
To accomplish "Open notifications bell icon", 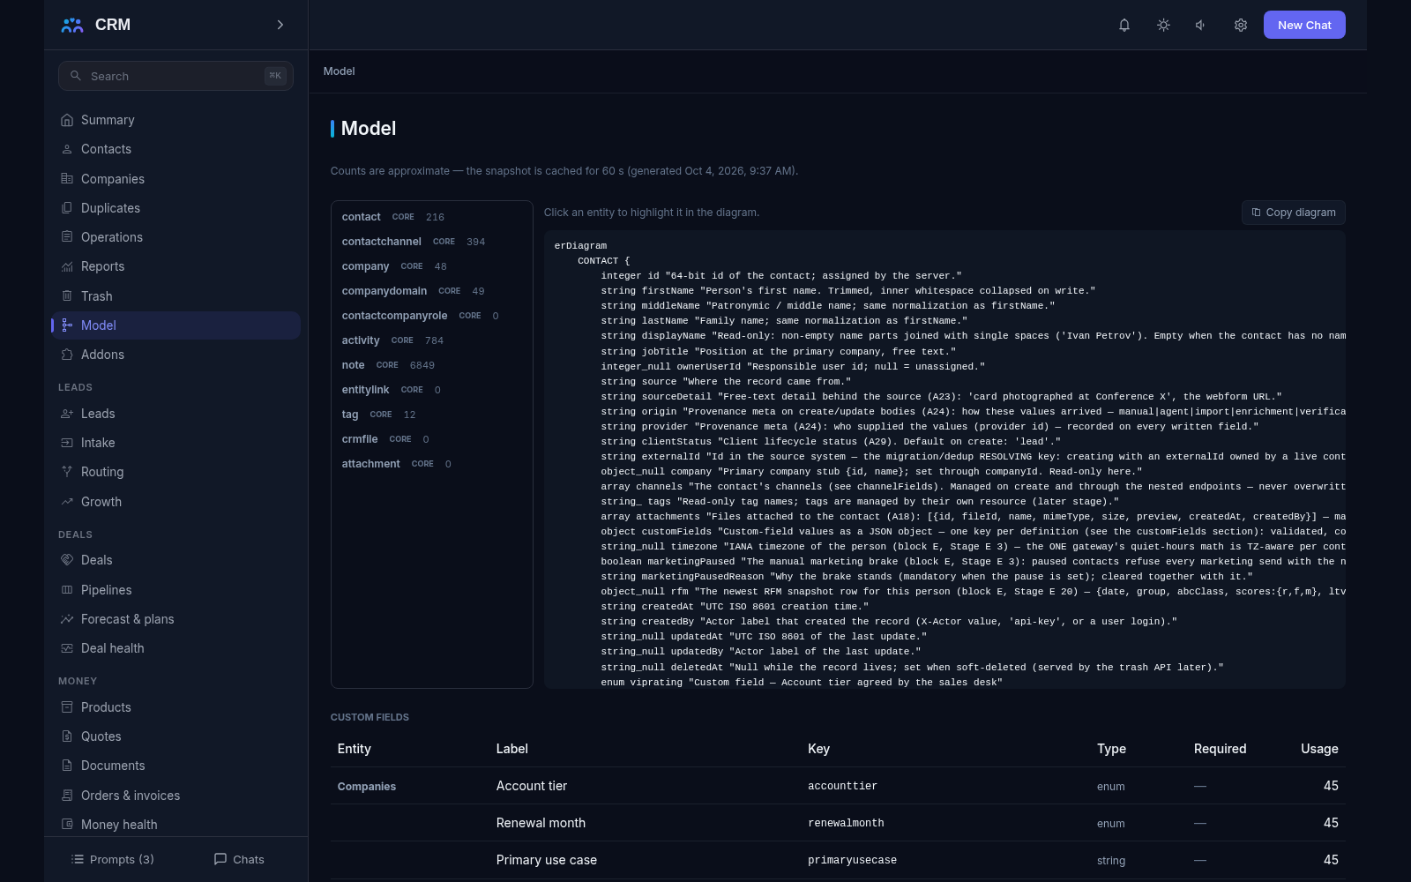I will [x=1124, y=25].
